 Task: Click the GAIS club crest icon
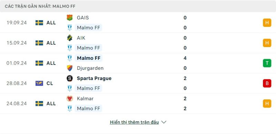coord(70,18)
